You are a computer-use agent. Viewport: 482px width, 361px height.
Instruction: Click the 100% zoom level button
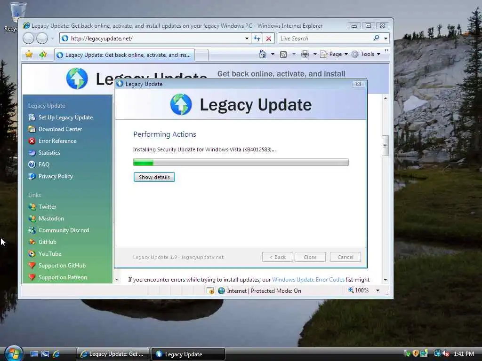[x=358, y=290]
